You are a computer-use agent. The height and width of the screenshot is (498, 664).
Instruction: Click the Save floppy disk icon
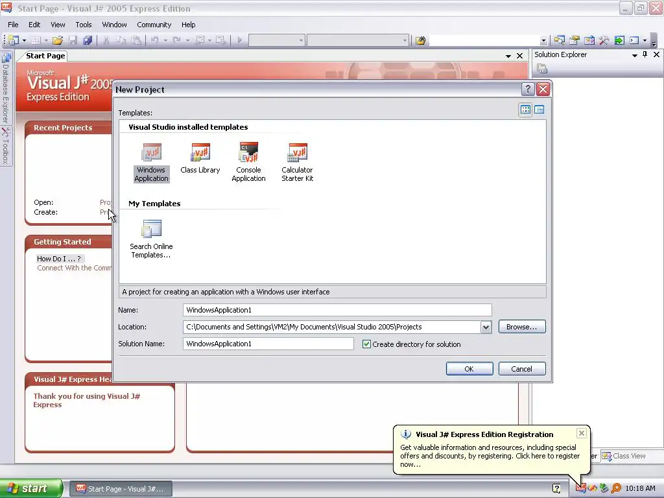[x=73, y=40]
